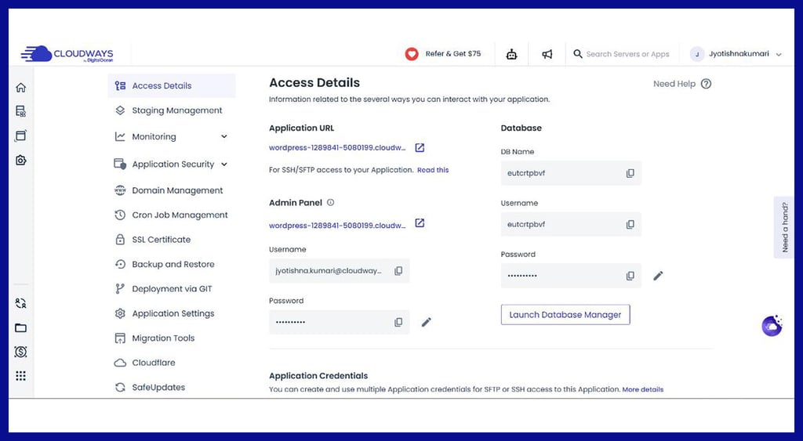Image resolution: width=803 pixels, height=441 pixels.
Task: Open Application URL in new tab icon
Action: coord(420,148)
